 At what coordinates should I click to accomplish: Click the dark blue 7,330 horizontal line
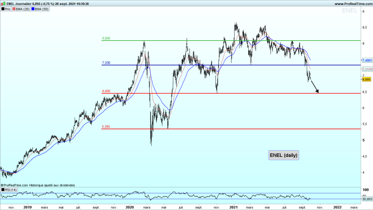point(231,65)
